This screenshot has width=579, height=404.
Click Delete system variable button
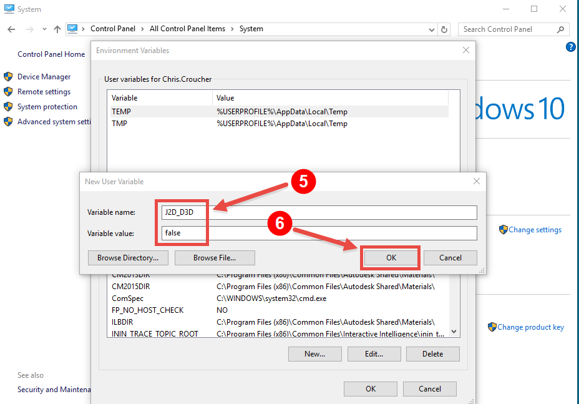click(x=433, y=354)
